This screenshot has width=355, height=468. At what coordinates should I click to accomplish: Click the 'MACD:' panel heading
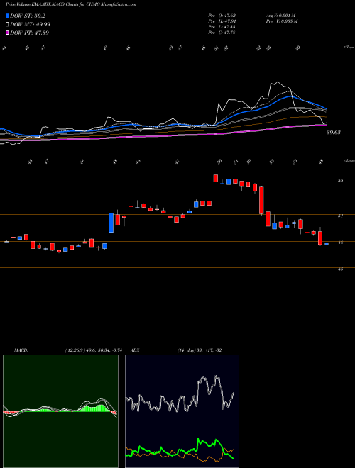[x=21, y=350]
